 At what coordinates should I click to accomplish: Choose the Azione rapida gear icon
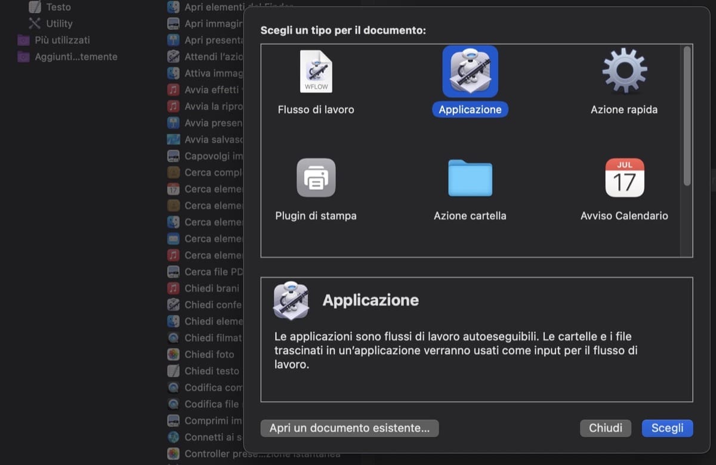tap(624, 71)
